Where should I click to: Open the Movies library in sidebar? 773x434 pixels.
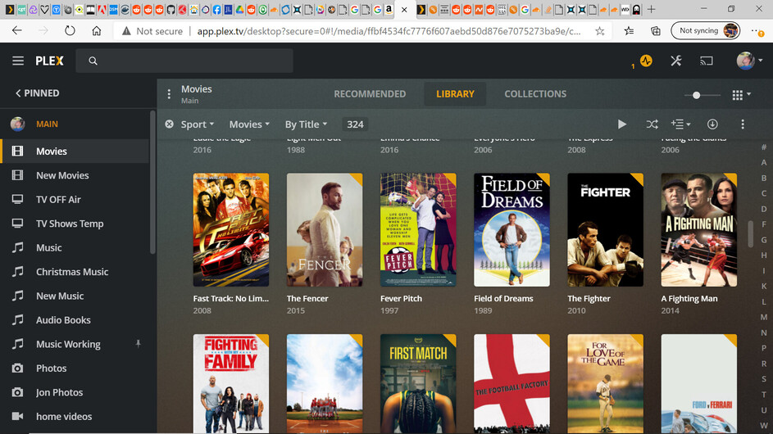74,151
